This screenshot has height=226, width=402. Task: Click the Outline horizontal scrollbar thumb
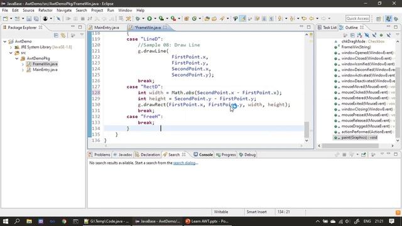coord(350,146)
